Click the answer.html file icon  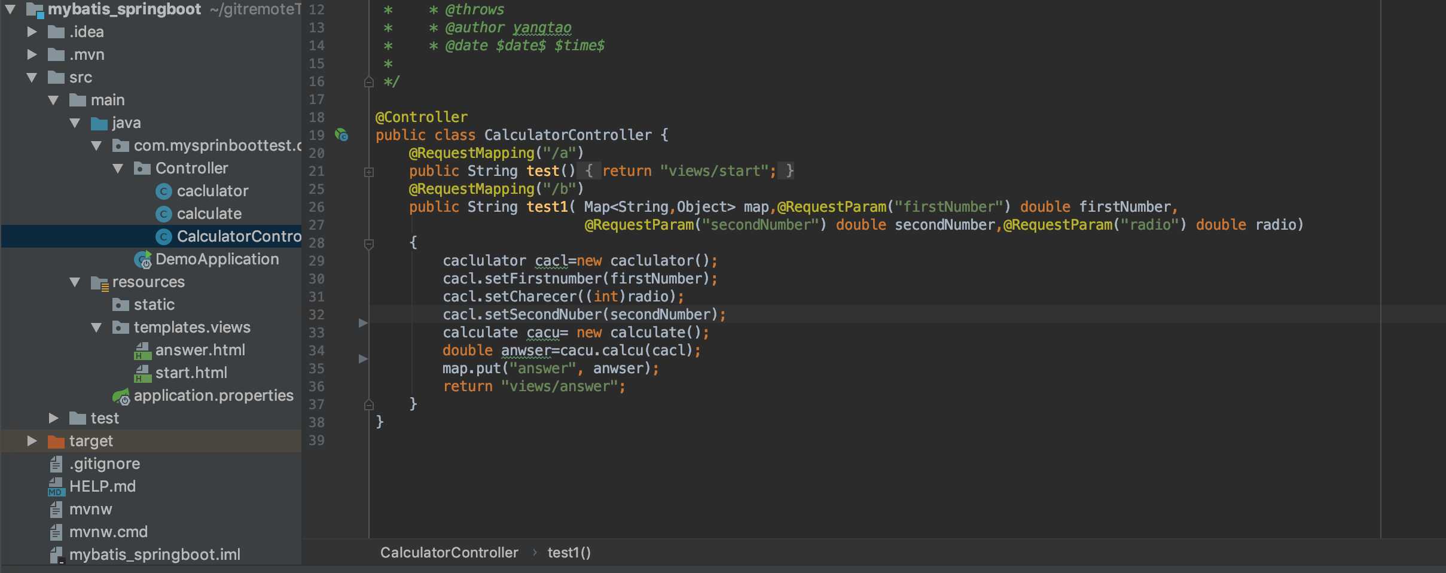(142, 350)
